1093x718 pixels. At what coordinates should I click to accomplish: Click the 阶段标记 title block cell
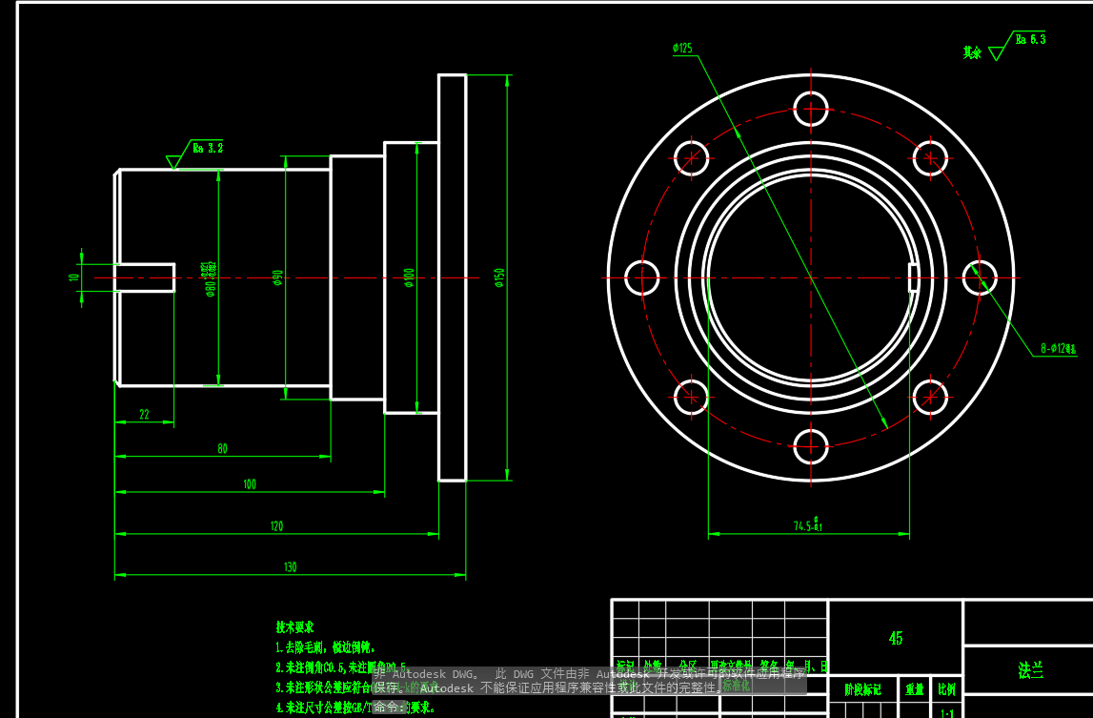pyautogui.click(x=863, y=688)
